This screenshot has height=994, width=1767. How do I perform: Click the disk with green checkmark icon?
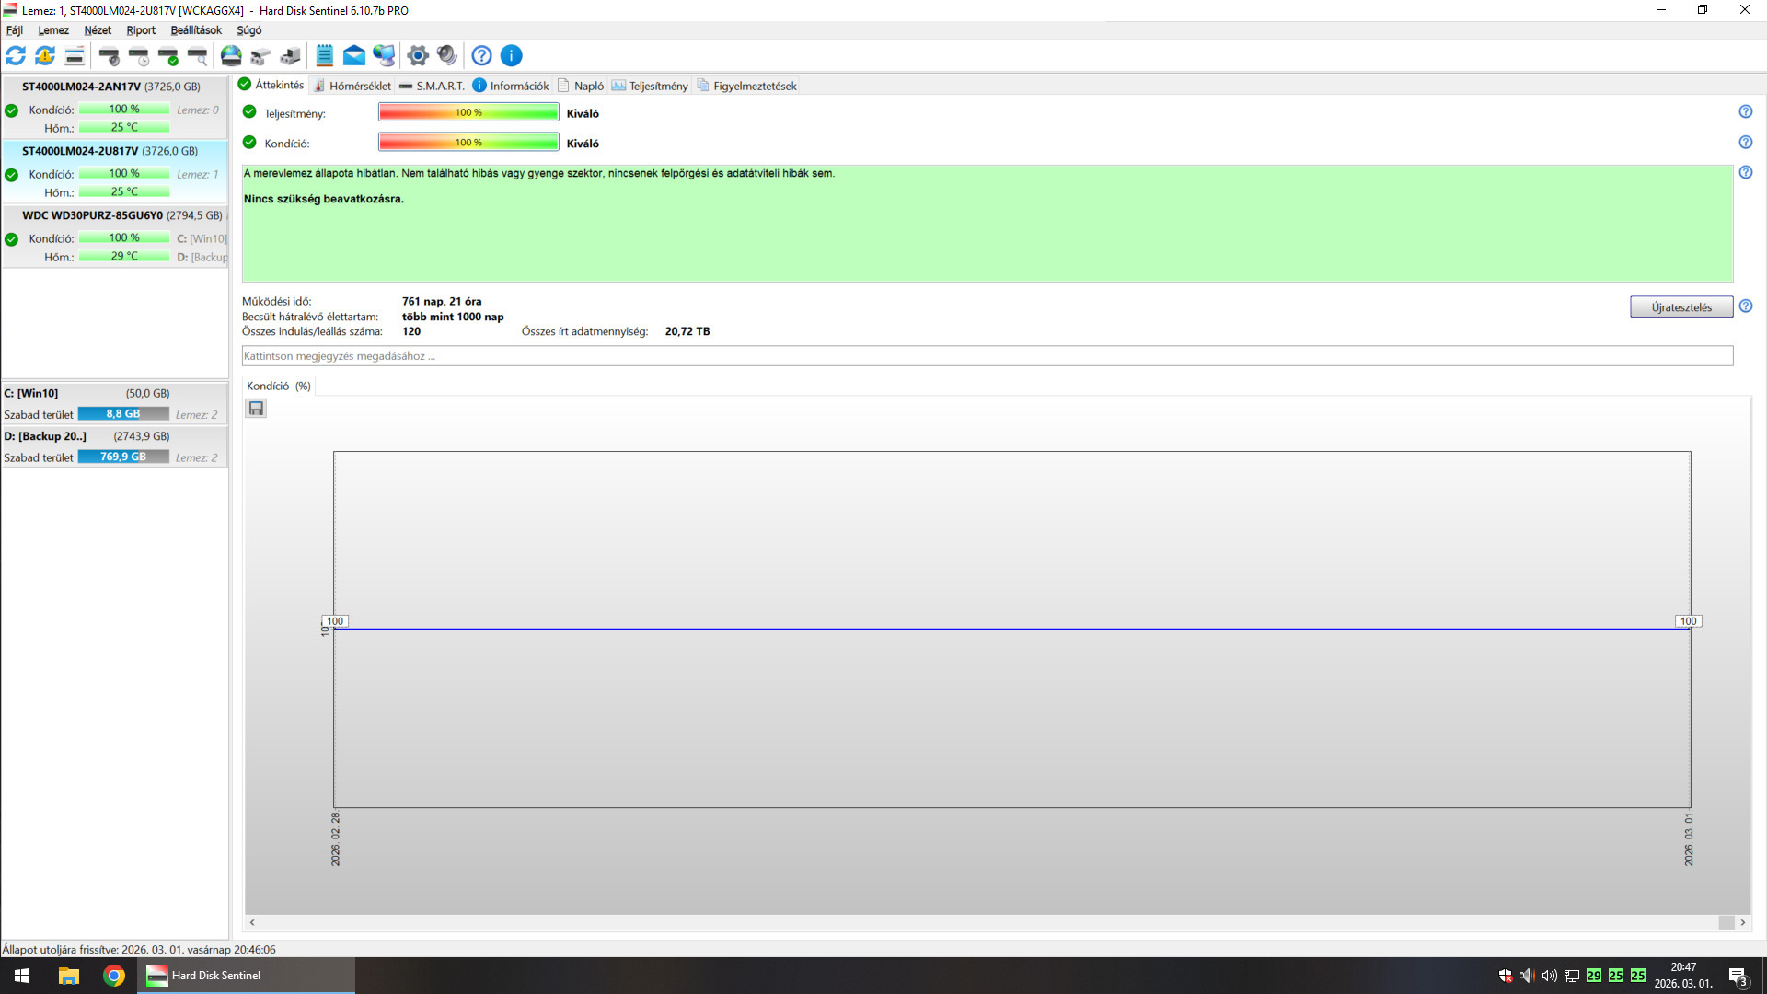(x=168, y=56)
